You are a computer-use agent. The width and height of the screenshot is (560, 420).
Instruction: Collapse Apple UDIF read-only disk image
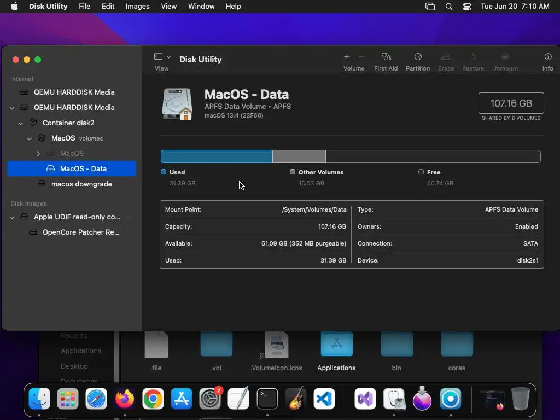click(x=12, y=217)
